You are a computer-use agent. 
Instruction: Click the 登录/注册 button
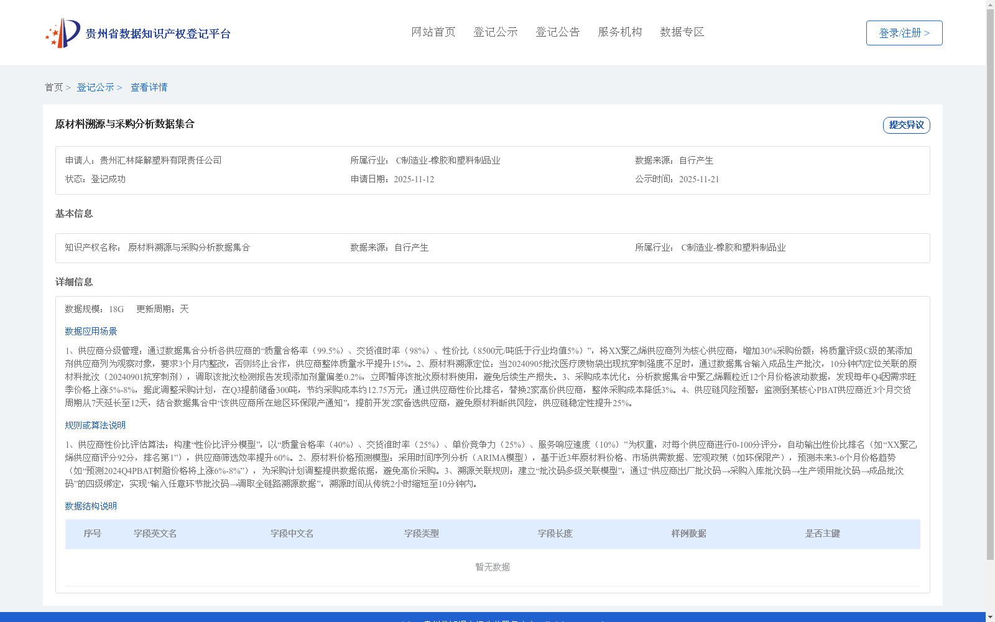[904, 33]
